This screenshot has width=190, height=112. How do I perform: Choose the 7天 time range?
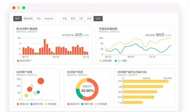tap(81, 19)
